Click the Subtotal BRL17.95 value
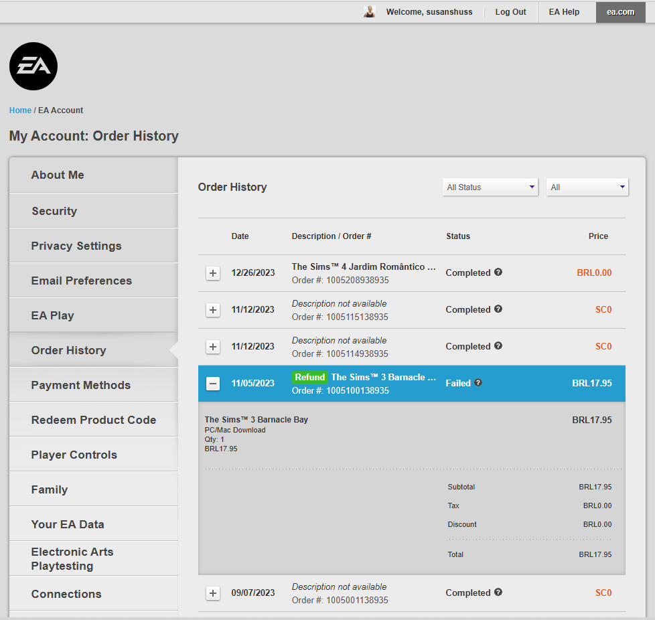The image size is (655, 620). [595, 487]
